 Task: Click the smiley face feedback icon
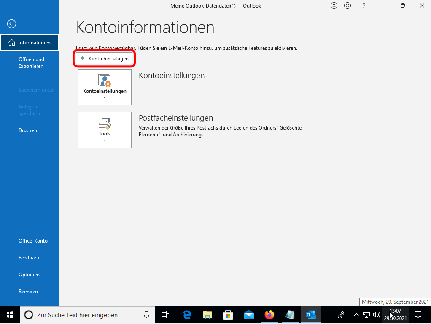[x=334, y=5]
